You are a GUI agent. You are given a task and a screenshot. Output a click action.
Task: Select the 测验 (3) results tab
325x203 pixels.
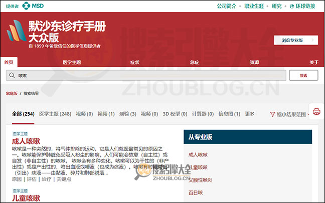(128, 114)
